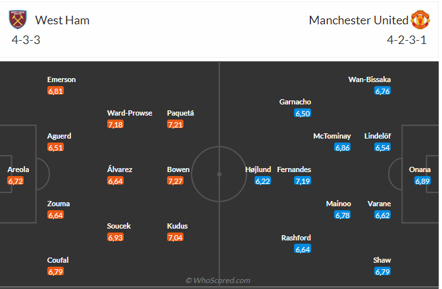442x289 pixels.
Task: Open the West Ham team link
Action: 62,20
